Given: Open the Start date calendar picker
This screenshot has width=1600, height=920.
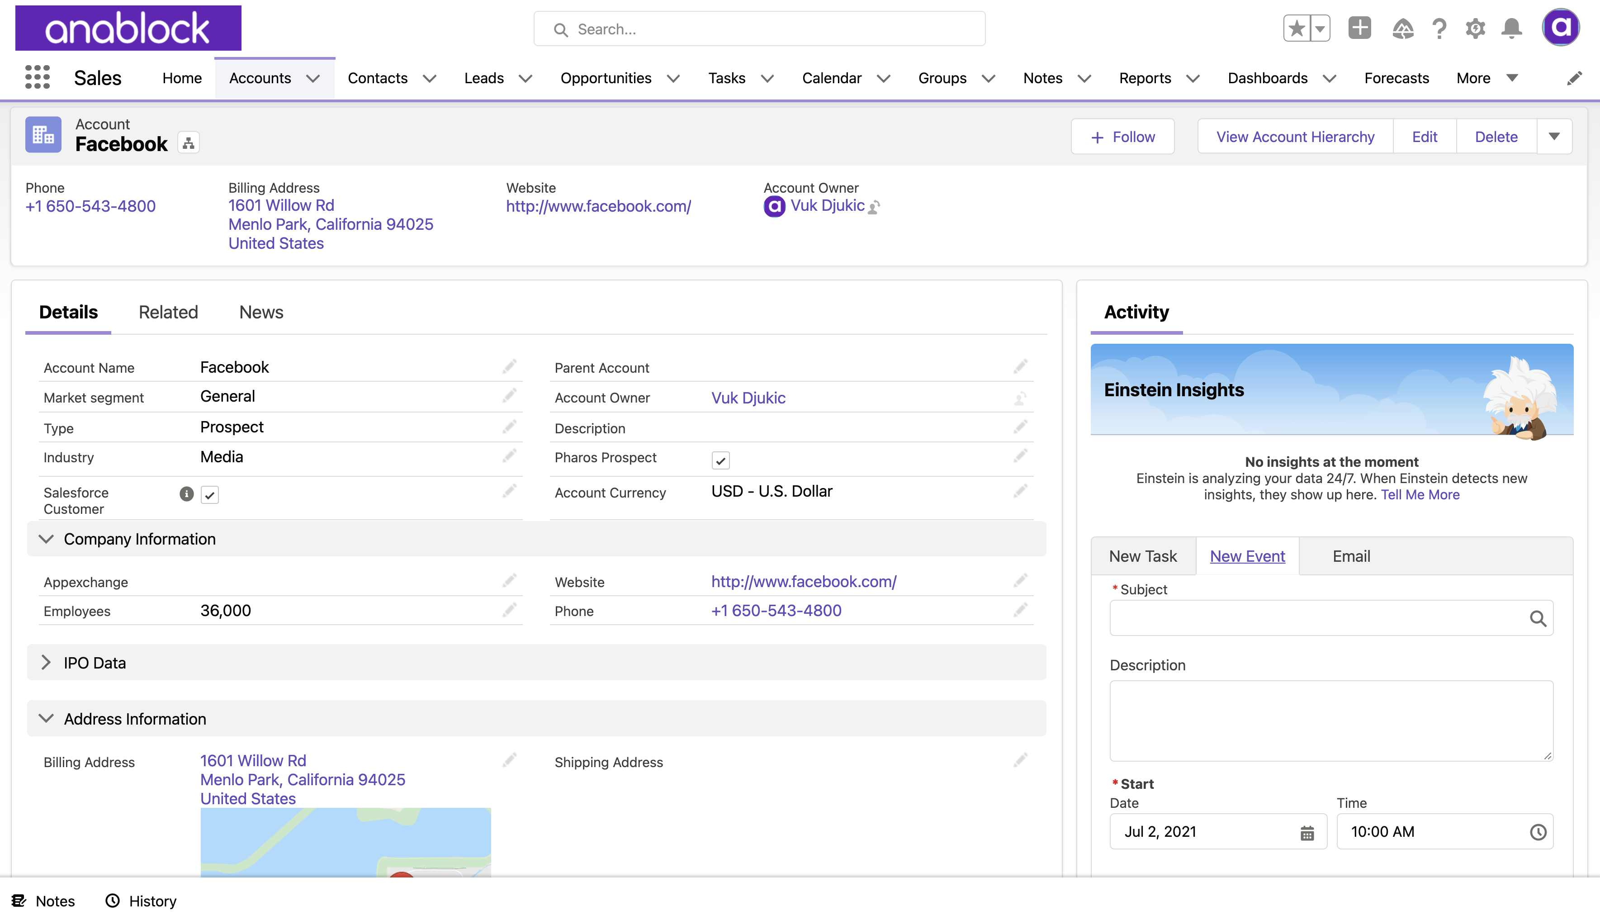Looking at the screenshot, I should point(1307,833).
